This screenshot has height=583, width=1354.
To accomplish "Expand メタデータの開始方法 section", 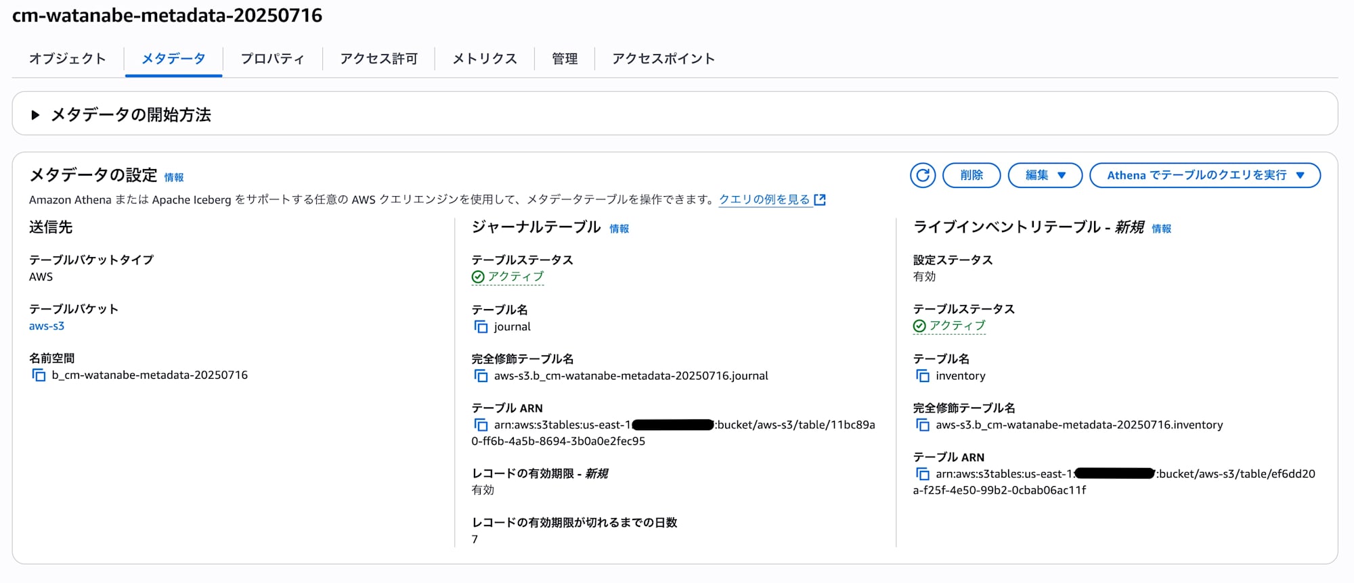I will pyautogui.click(x=35, y=115).
